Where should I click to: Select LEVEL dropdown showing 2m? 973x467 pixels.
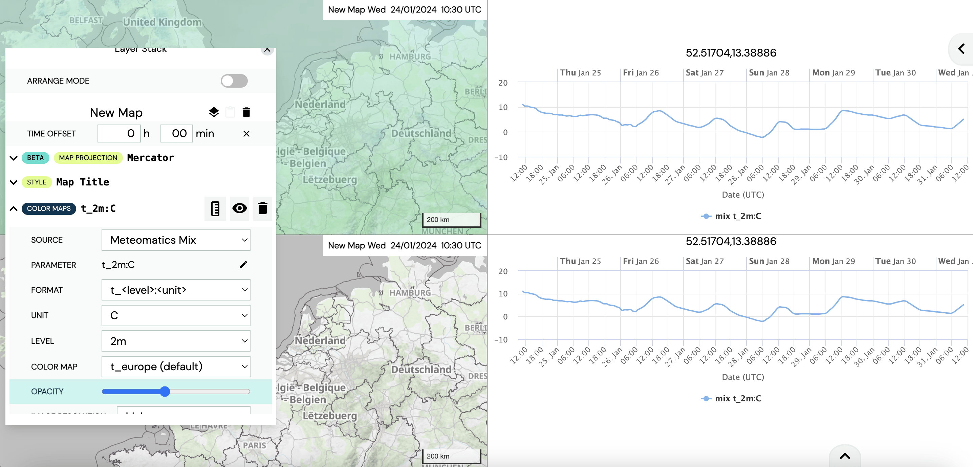coord(176,340)
